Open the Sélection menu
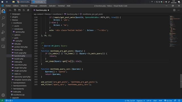This screenshot has height=102, width=182. click(x=24, y=6)
